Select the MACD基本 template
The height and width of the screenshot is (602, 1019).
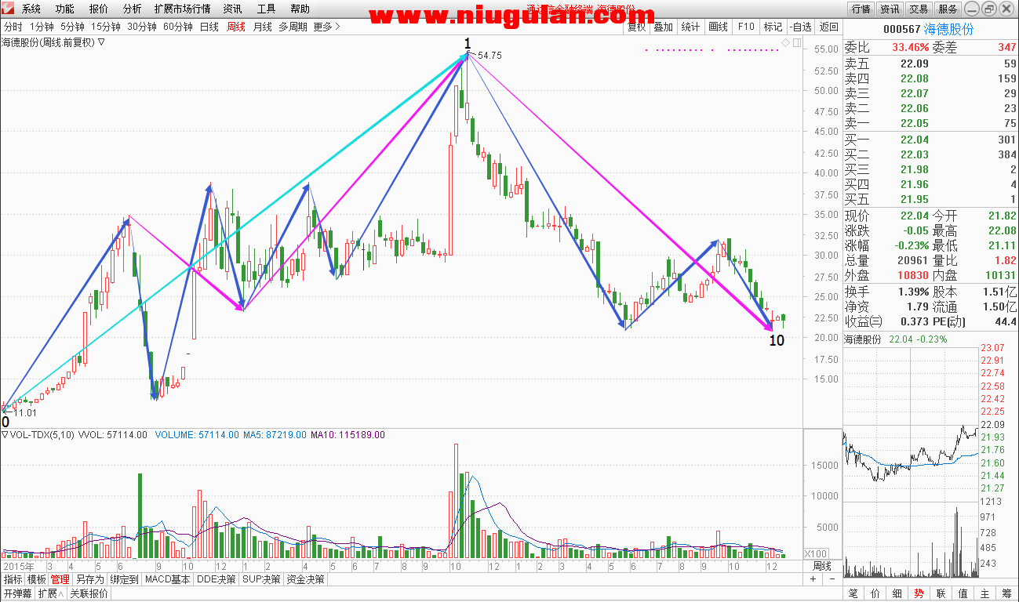(x=168, y=579)
